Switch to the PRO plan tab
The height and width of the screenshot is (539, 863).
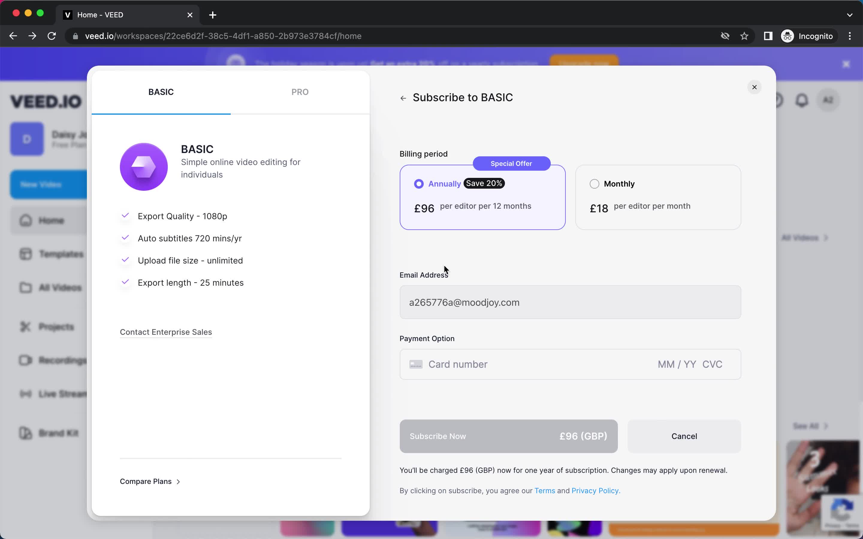300,92
